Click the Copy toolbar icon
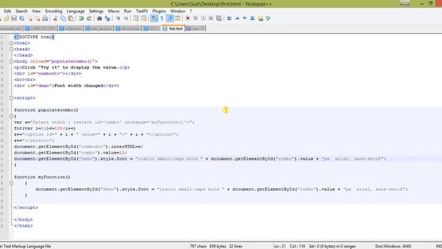 pyautogui.click(x=63, y=19)
